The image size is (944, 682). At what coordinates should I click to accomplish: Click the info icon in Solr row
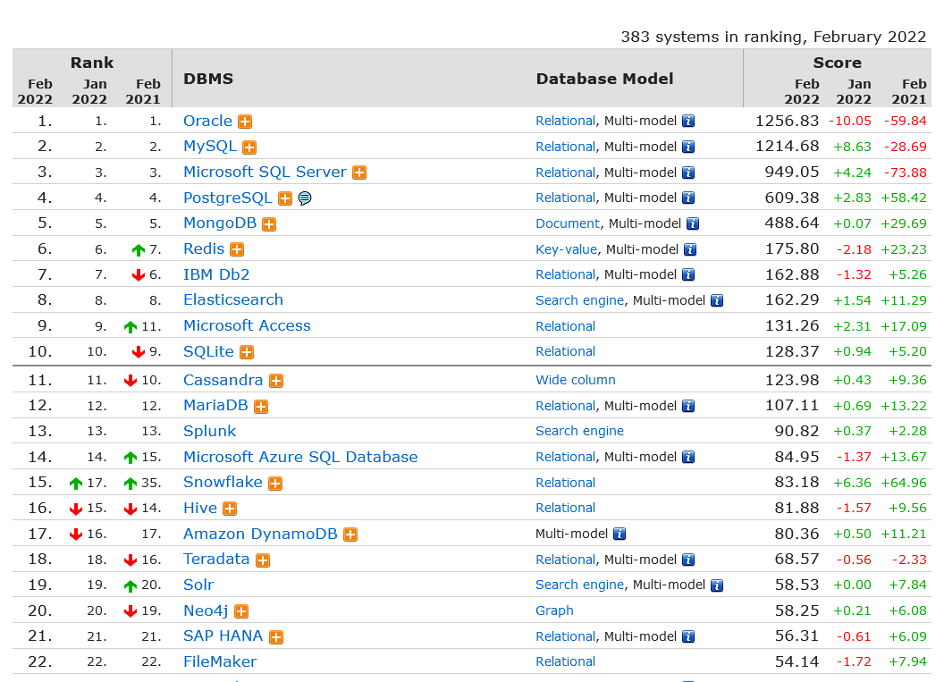[x=716, y=585]
